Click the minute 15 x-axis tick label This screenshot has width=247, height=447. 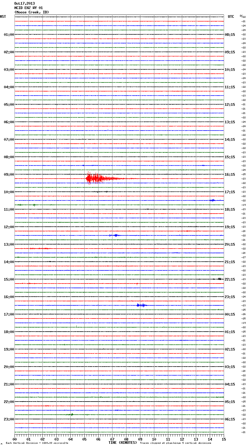224,439
